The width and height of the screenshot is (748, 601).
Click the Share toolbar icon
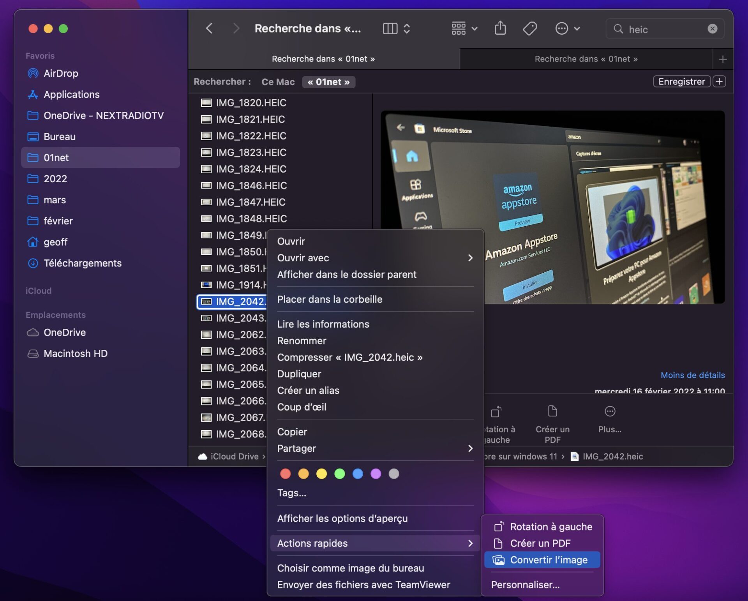point(500,28)
